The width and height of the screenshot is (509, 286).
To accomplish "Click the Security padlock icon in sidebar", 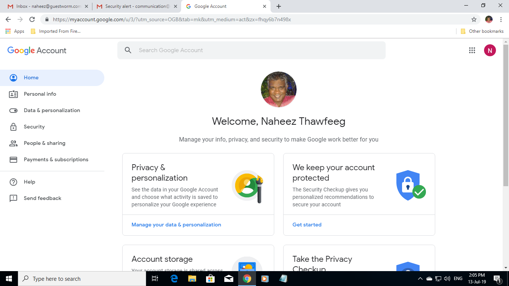I will [13, 127].
